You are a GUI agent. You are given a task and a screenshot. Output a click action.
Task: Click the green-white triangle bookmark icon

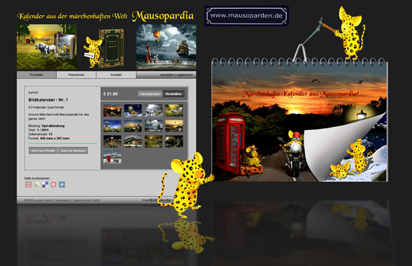coord(37,184)
